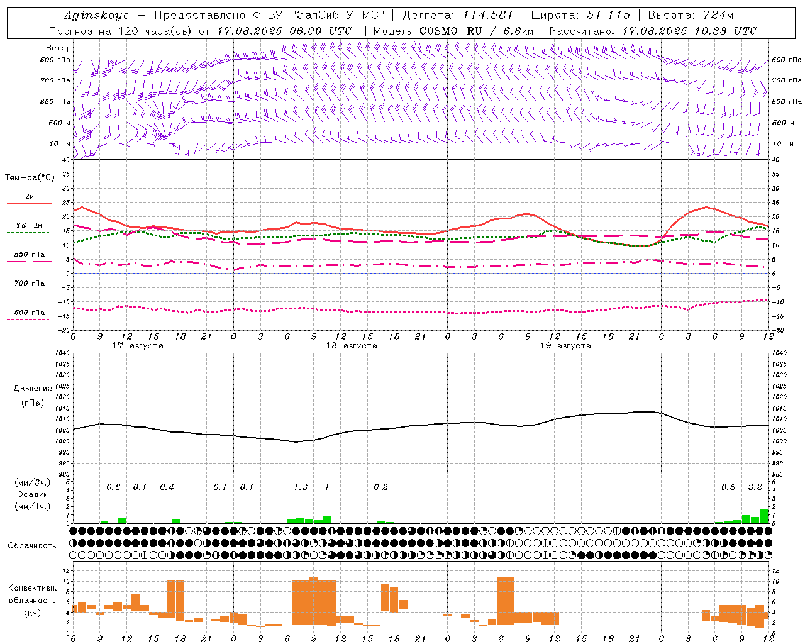Click the 0.4 precipitation amount value

[167, 487]
